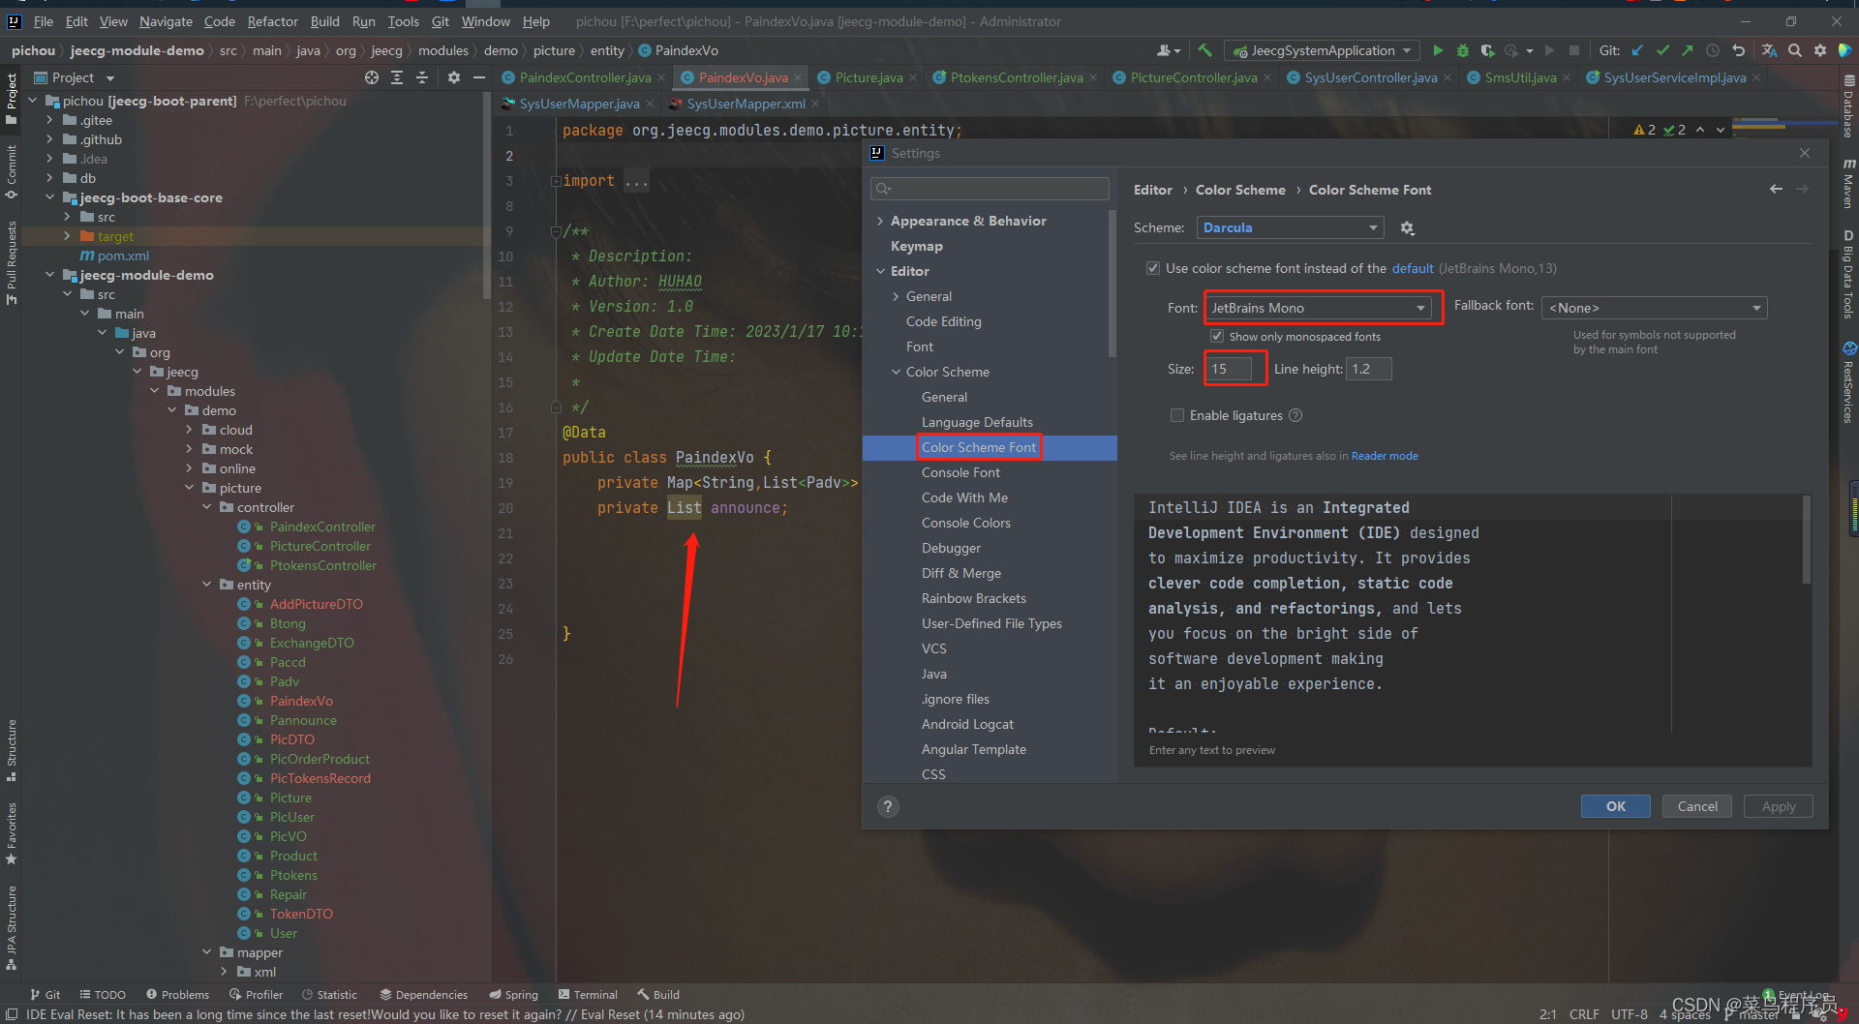Open the help question-mark button

[888, 807]
